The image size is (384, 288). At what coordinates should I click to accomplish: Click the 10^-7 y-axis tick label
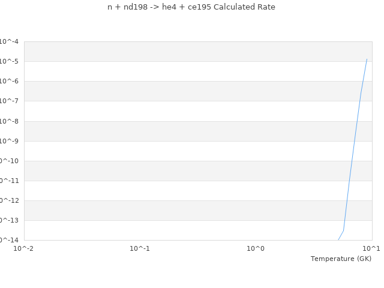[10, 101]
